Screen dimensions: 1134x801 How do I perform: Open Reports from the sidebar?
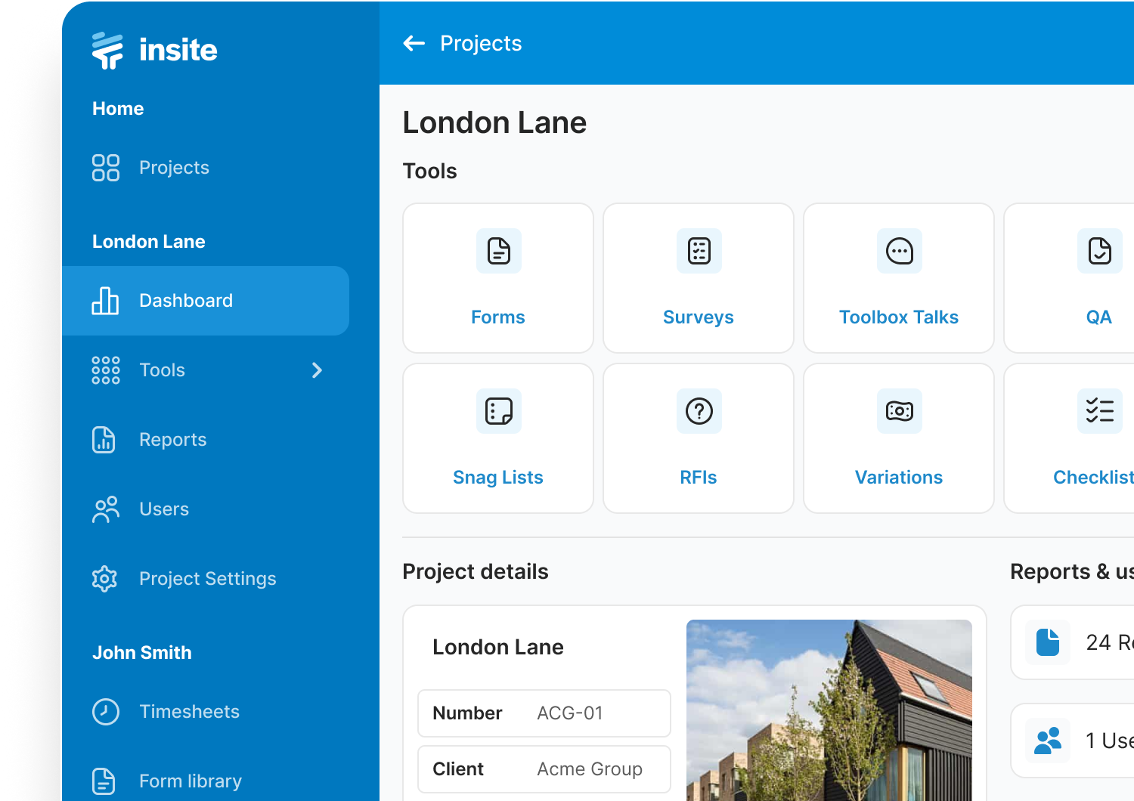coord(172,440)
